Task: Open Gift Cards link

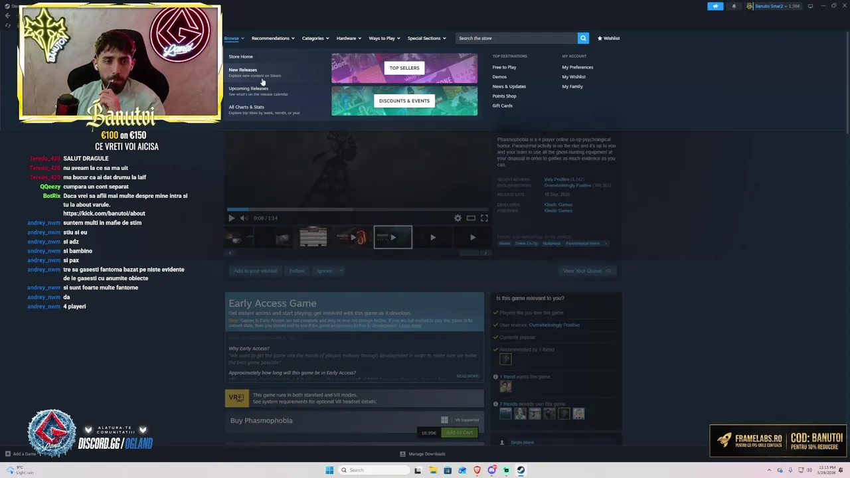Action: pyautogui.click(x=502, y=106)
